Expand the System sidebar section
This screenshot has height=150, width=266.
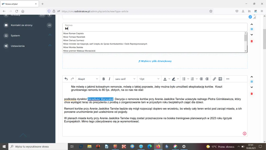[28, 35]
